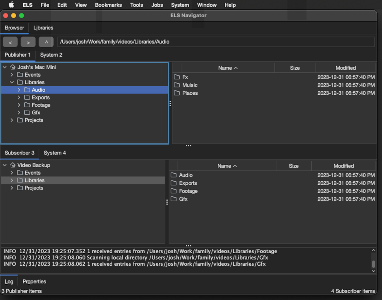Expand the Gfx folder in publisher tree
This screenshot has width=382, height=300.
[19, 113]
